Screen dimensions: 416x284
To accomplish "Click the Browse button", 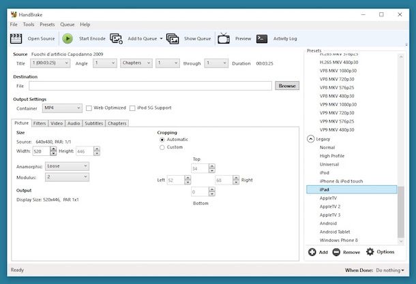I will (287, 86).
